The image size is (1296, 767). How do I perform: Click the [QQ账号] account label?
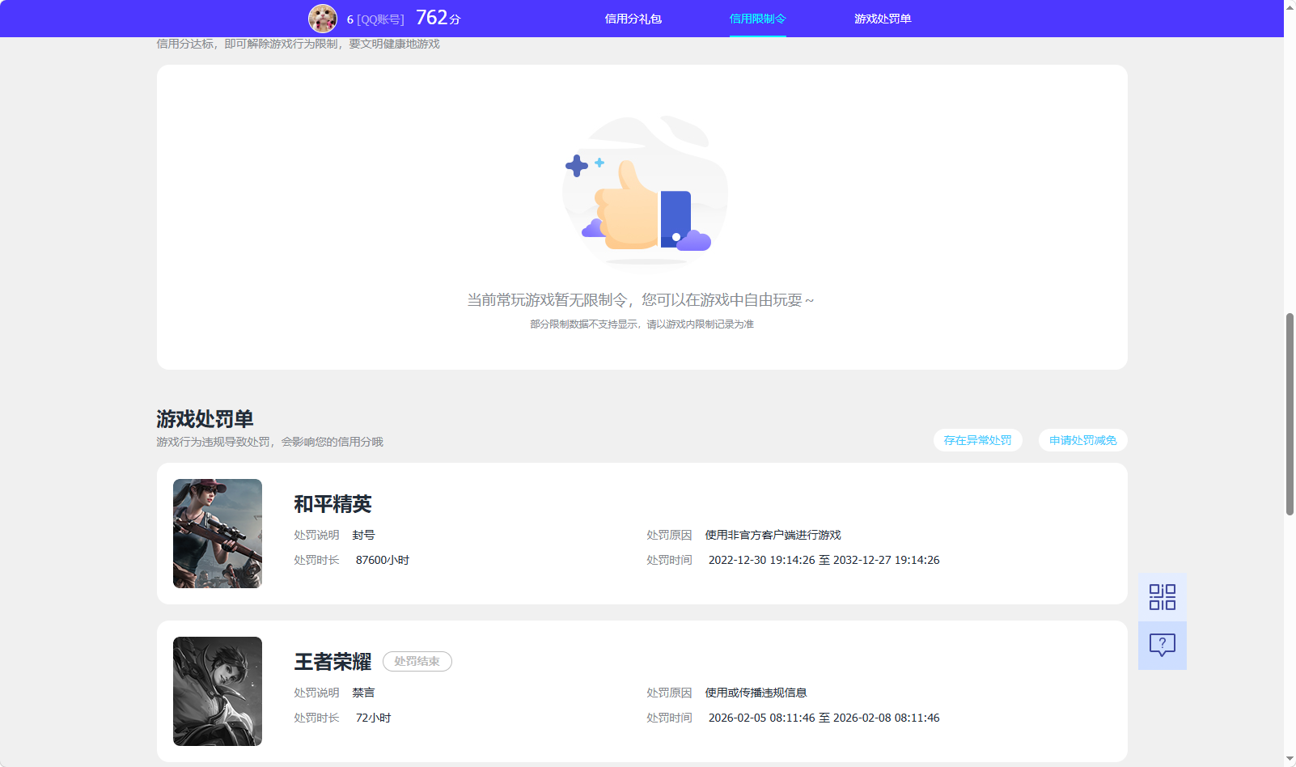(380, 19)
